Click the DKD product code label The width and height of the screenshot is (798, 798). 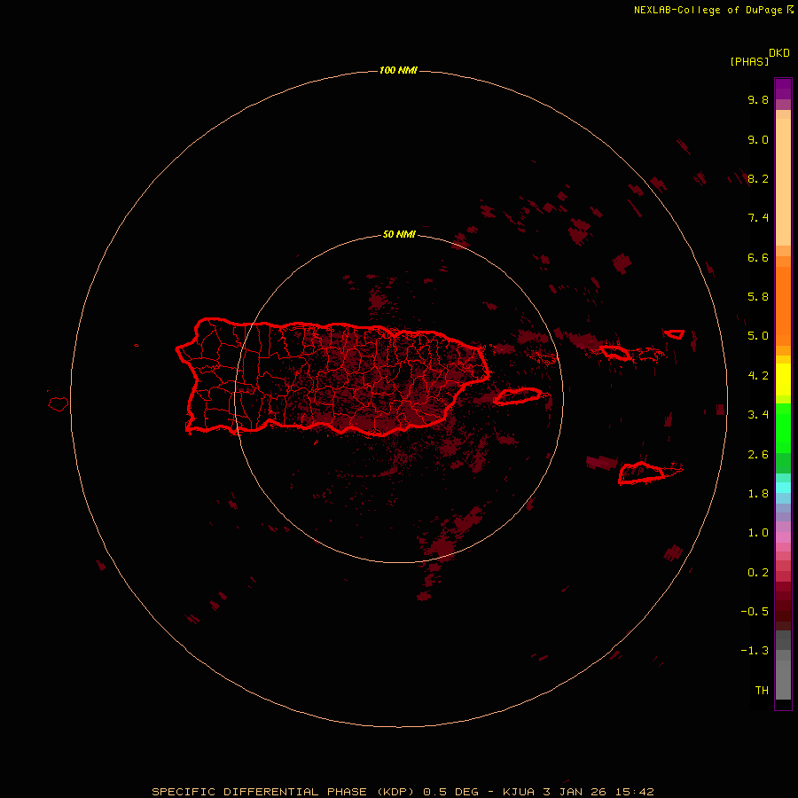[778, 52]
